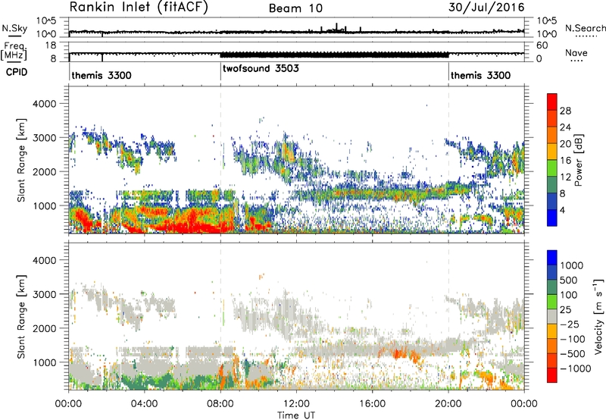This screenshot has height=420, width=606.
Task: Select the '16:00' time tick label
Action: pyautogui.click(x=372, y=404)
